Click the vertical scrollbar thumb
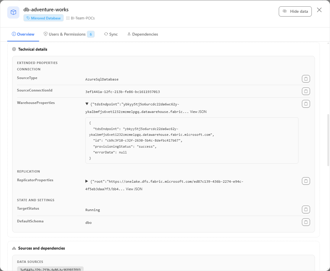 (x=328, y=140)
